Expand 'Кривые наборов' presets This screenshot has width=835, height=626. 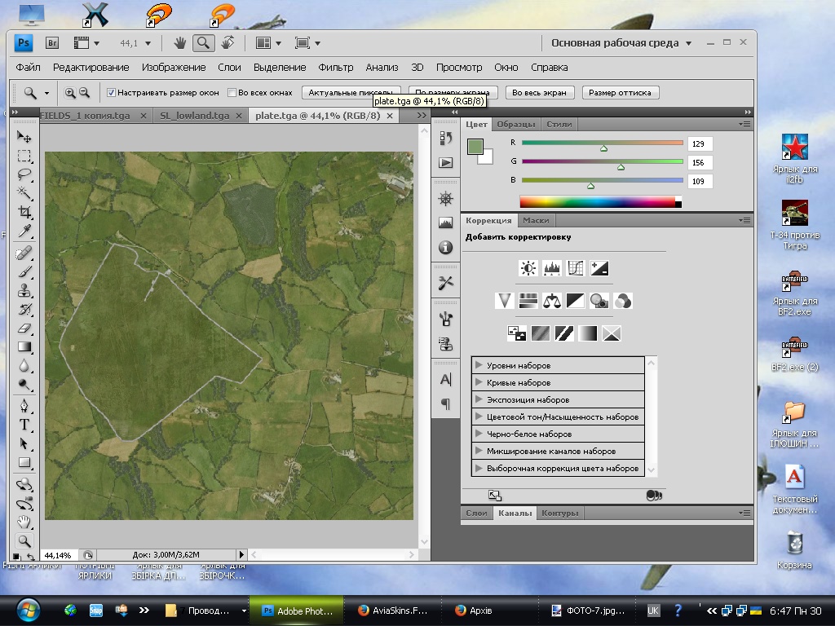tap(479, 382)
